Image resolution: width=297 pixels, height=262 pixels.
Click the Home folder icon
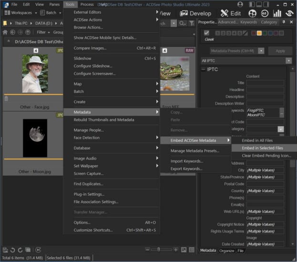[5, 32]
